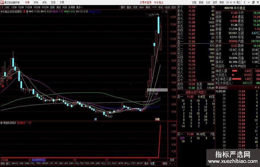The image size is (260, 167).
Task: Select the 指标 bottom tab
Action: pos(3,163)
